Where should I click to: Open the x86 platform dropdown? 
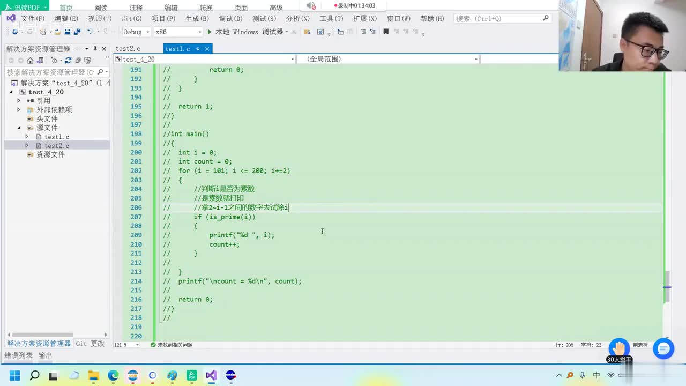point(178,32)
